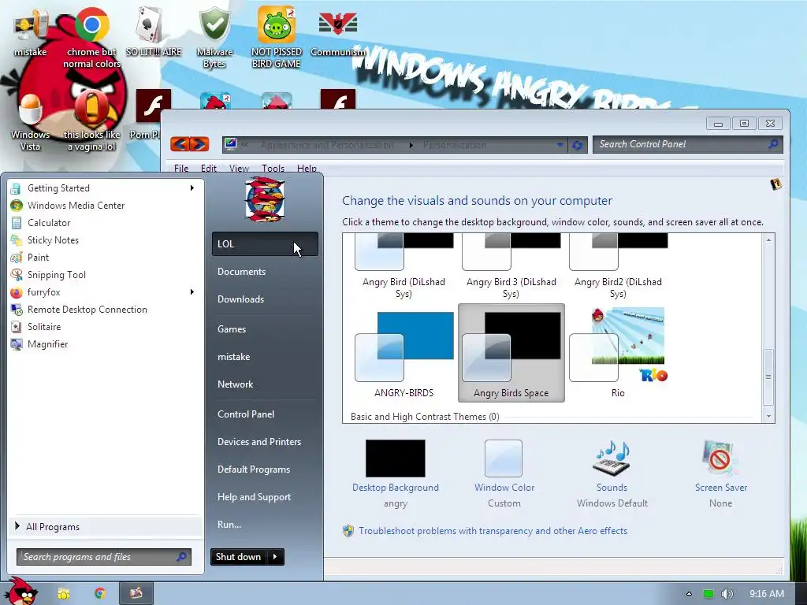Click the Angry Bird Start button

click(20, 592)
